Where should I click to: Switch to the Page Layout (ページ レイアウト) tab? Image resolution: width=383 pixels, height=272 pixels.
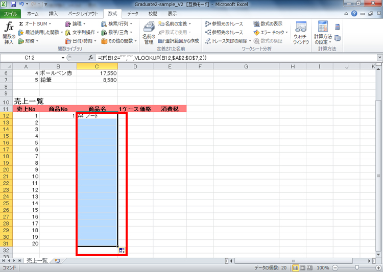[x=83, y=14]
